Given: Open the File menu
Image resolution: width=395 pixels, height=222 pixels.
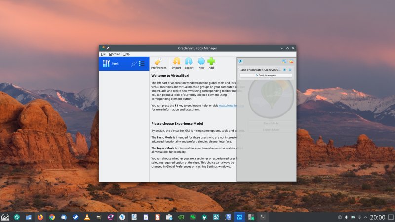Looking at the screenshot, I should coord(103,54).
